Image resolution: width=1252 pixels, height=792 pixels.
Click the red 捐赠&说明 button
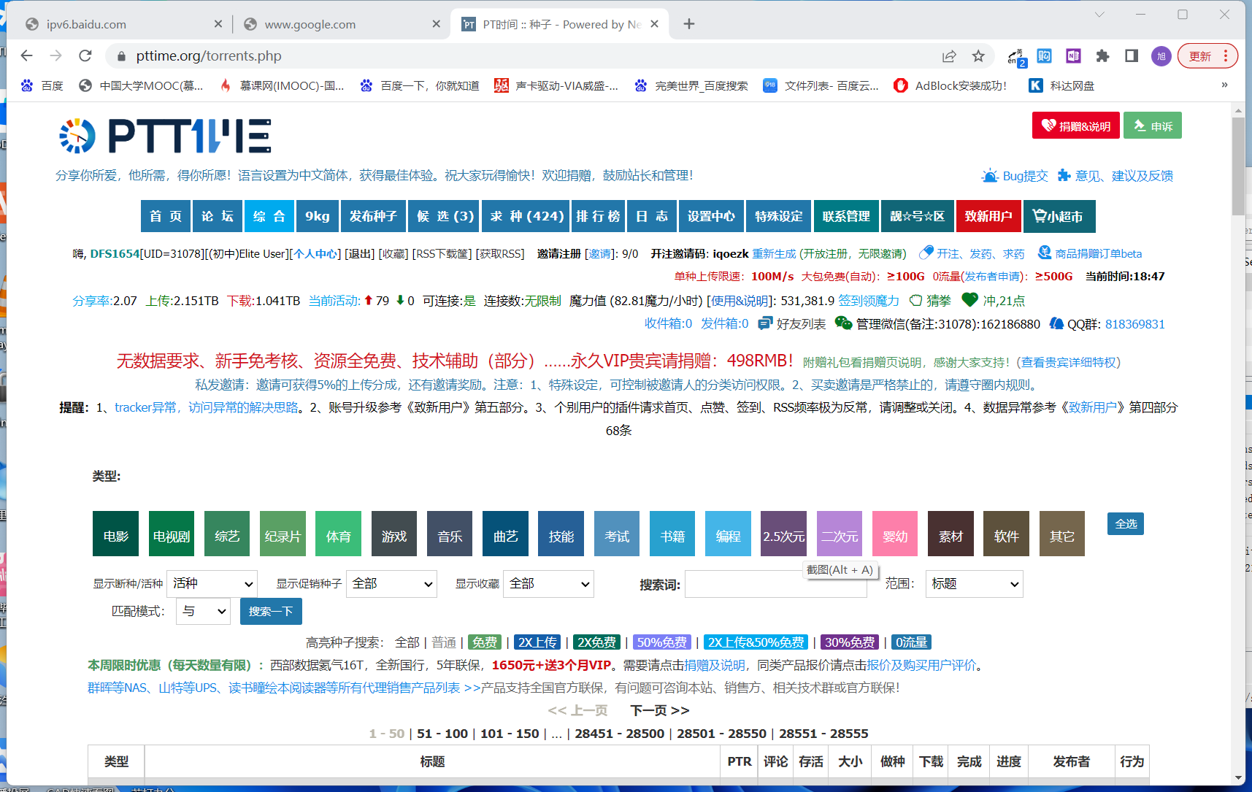click(1076, 126)
